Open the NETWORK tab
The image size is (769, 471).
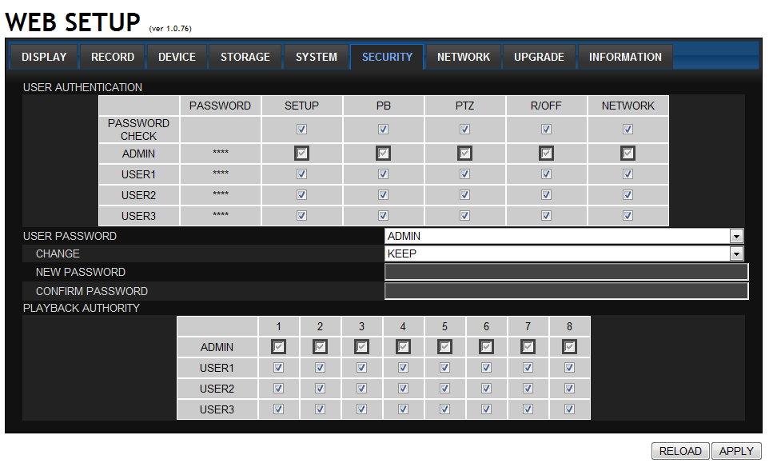464,57
